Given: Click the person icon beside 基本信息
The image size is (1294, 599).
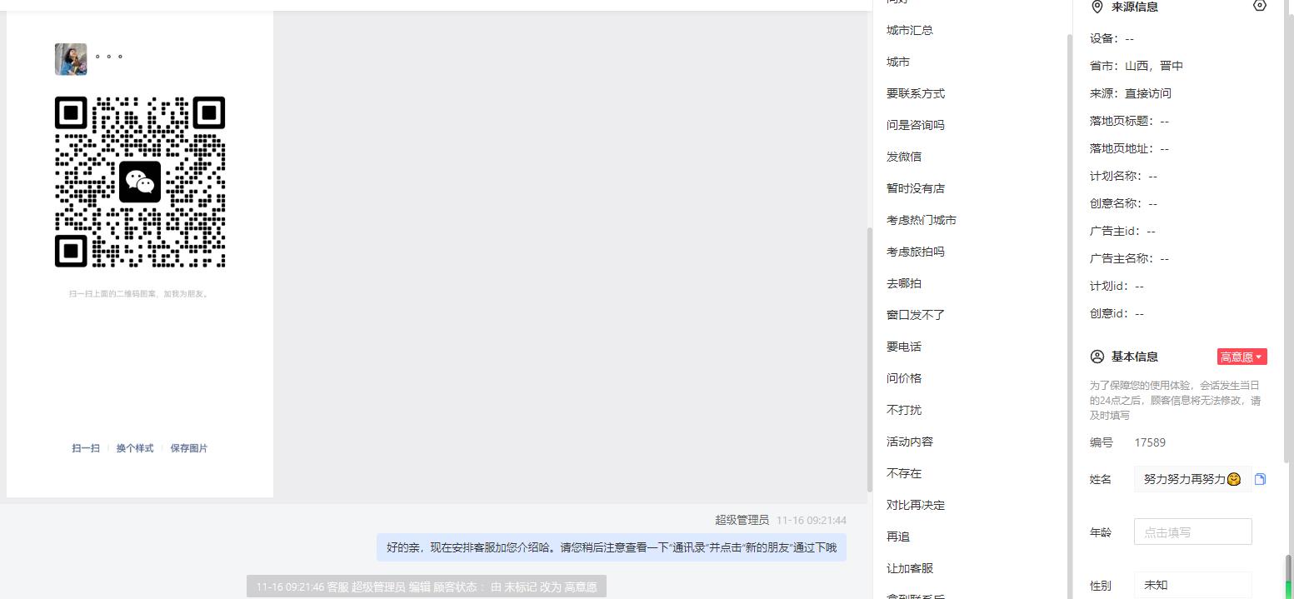Looking at the screenshot, I should pos(1097,357).
